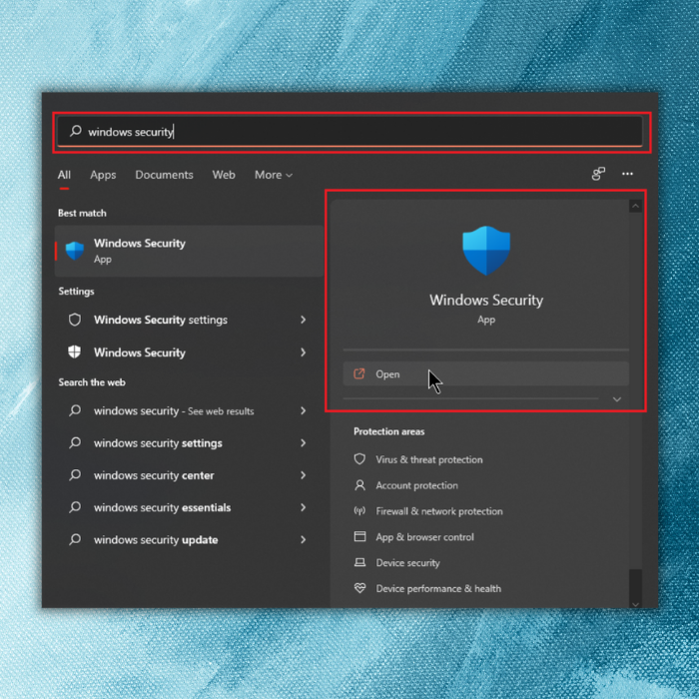
Task: Expand more actions chevron below Open
Action: click(x=617, y=399)
